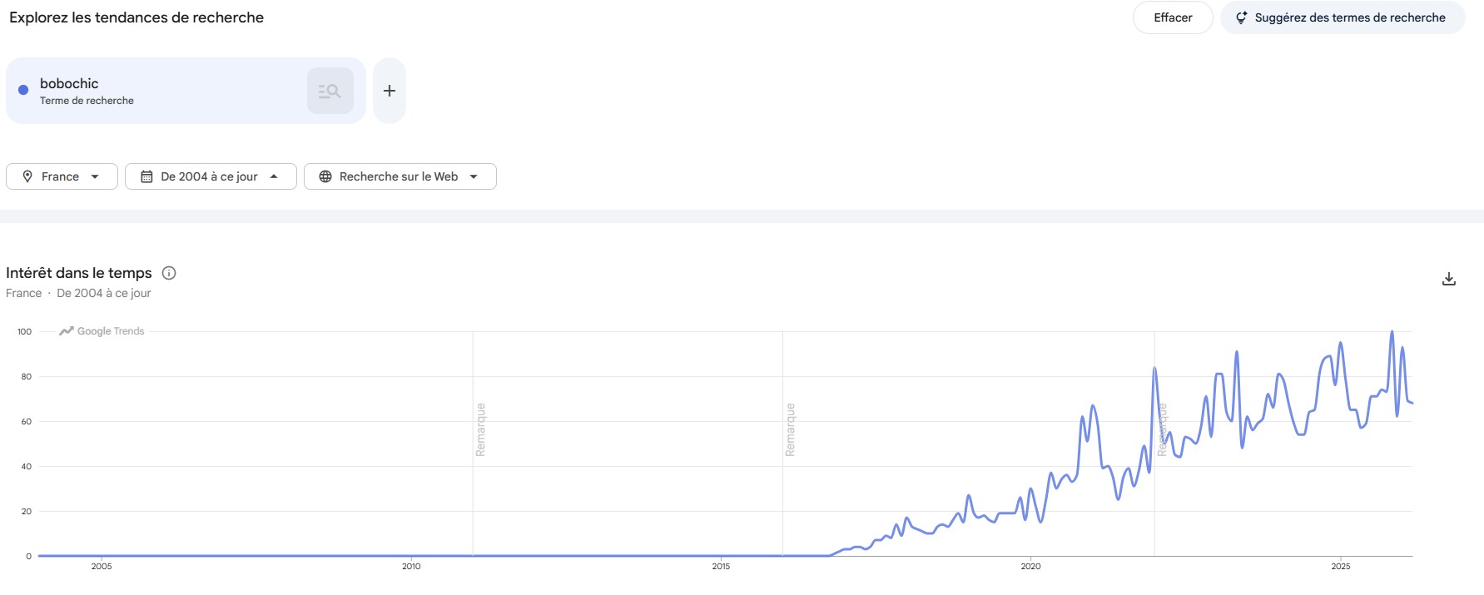Click the Remarque marker near 2011
This screenshot has width=1484, height=595.
point(480,429)
